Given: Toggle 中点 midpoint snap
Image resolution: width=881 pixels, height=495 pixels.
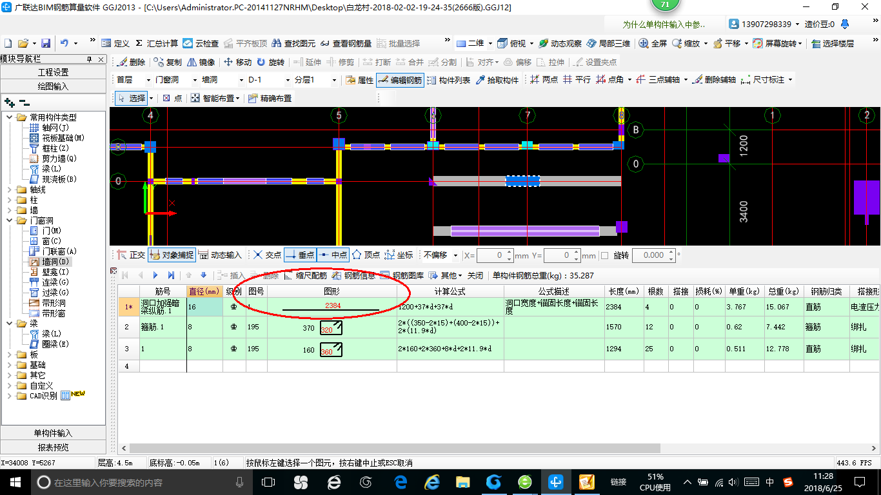Looking at the screenshot, I should (333, 255).
